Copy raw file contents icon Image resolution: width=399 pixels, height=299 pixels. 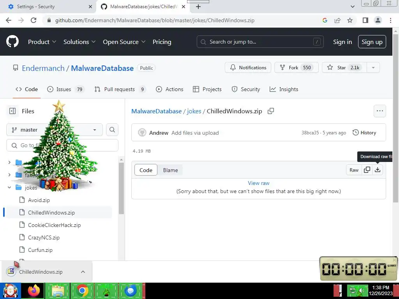367,170
